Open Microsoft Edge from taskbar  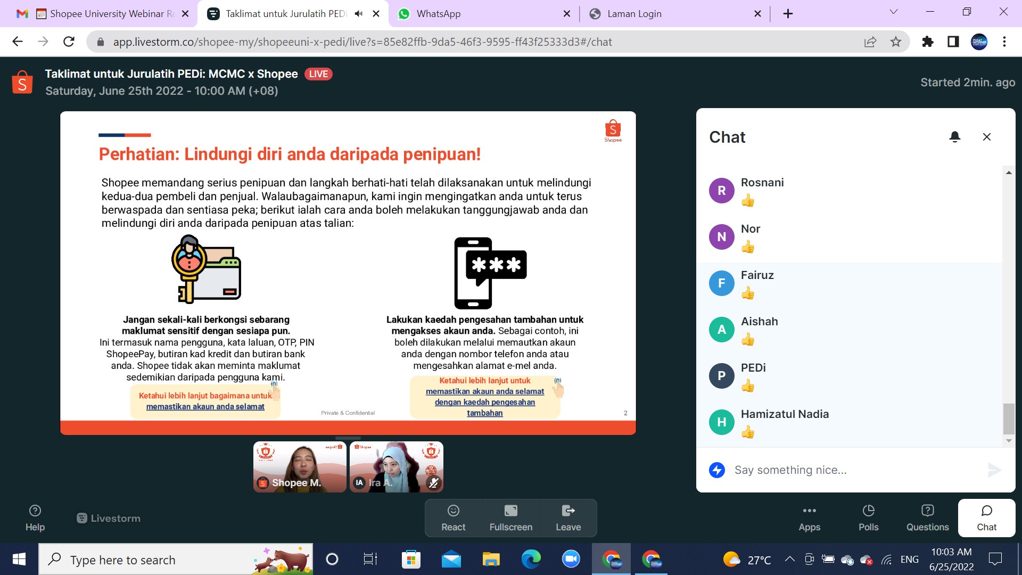[x=531, y=559]
